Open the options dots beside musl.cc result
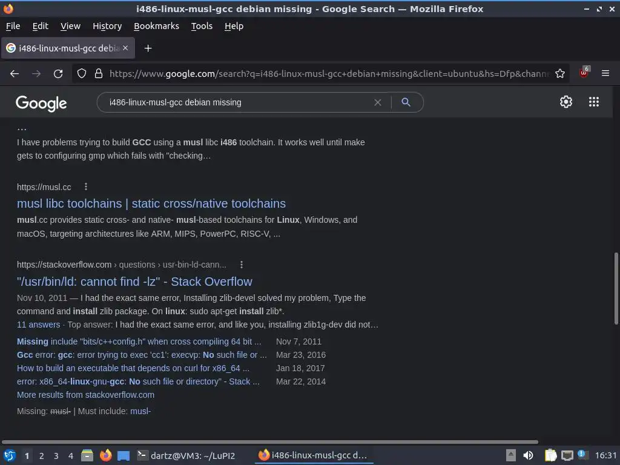The image size is (620, 465). tap(86, 186)
